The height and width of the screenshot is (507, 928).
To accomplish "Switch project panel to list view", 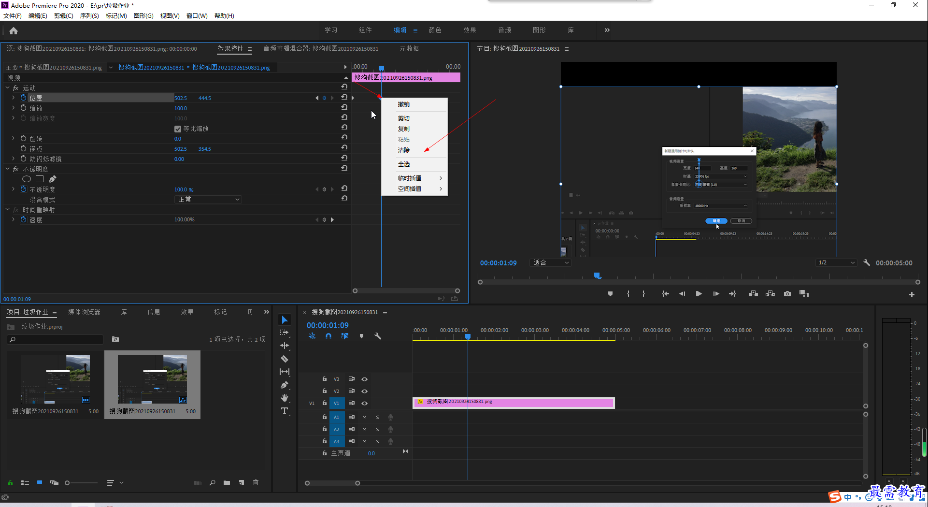I will pyautogui.click(x=25, y=482).
